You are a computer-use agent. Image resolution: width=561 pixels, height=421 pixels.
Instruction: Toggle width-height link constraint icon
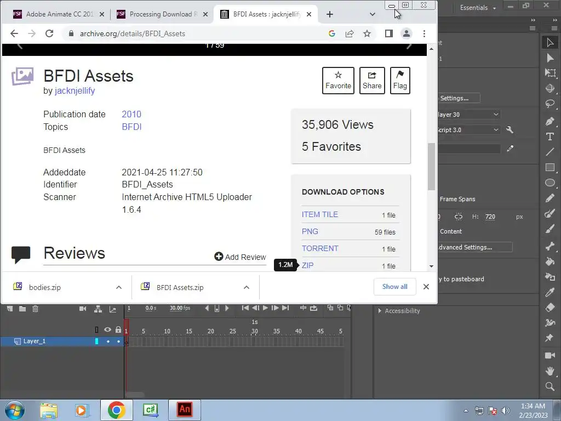click(459, 217)
